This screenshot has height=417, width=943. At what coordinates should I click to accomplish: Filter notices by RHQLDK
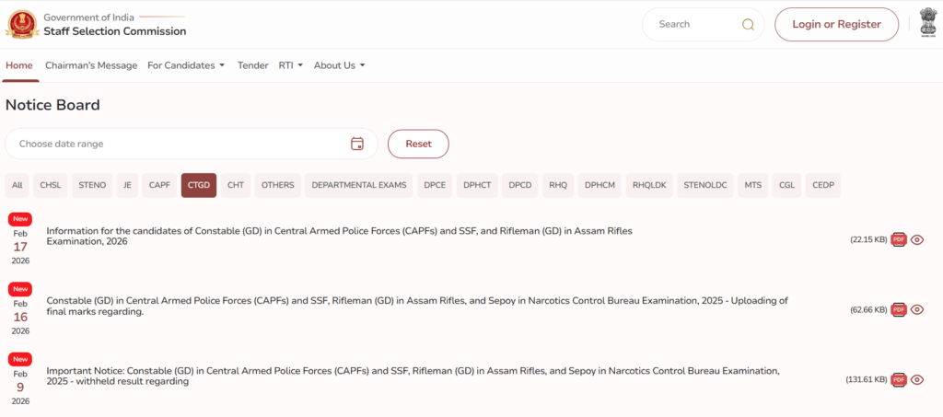(x=649, y=186)
